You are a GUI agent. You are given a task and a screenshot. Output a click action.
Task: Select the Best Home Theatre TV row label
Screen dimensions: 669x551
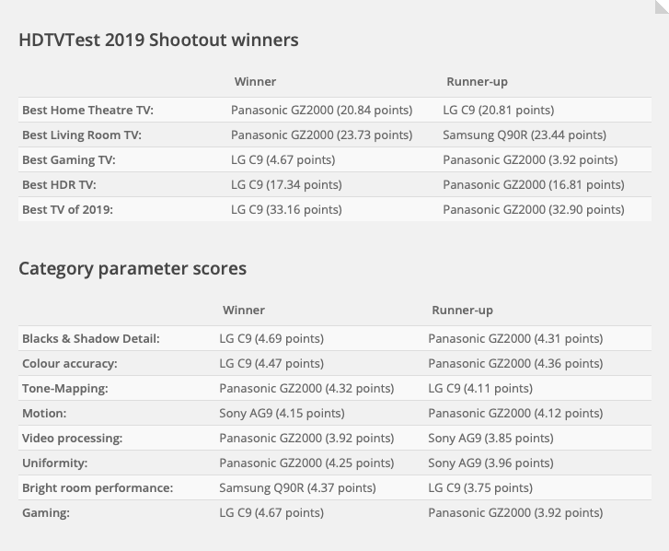tap(87, 111)
